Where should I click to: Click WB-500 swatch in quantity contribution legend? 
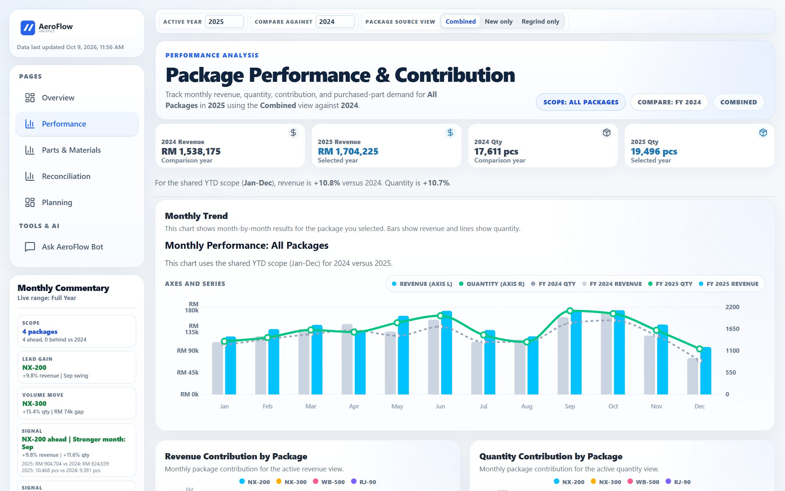630,482
